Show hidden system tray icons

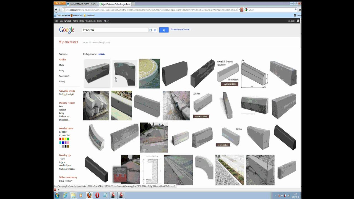pos(276,196)
